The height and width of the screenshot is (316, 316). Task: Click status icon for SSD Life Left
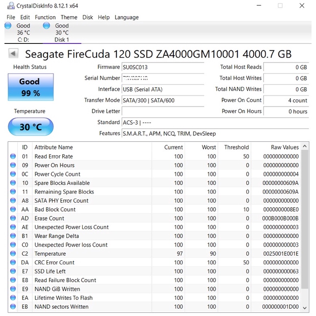(13, 271)
